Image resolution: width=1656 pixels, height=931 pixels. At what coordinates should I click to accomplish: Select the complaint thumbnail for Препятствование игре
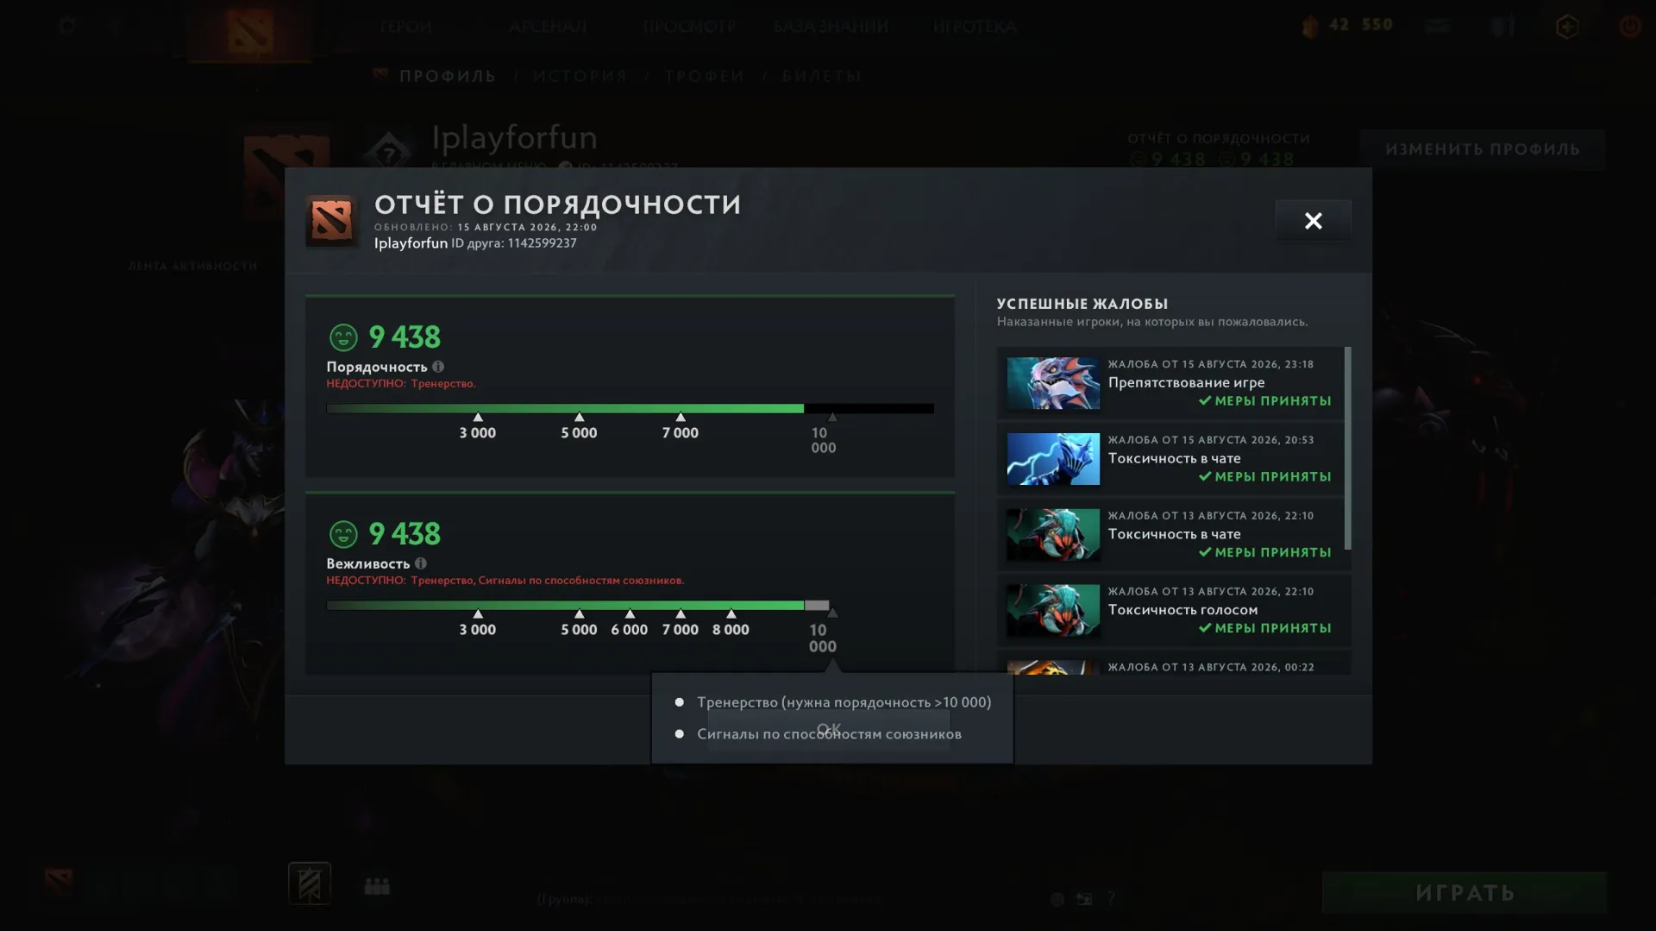point(1053,383)
